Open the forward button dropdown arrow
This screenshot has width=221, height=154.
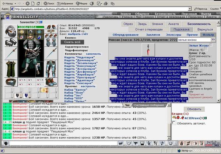[x=24, y=4]
